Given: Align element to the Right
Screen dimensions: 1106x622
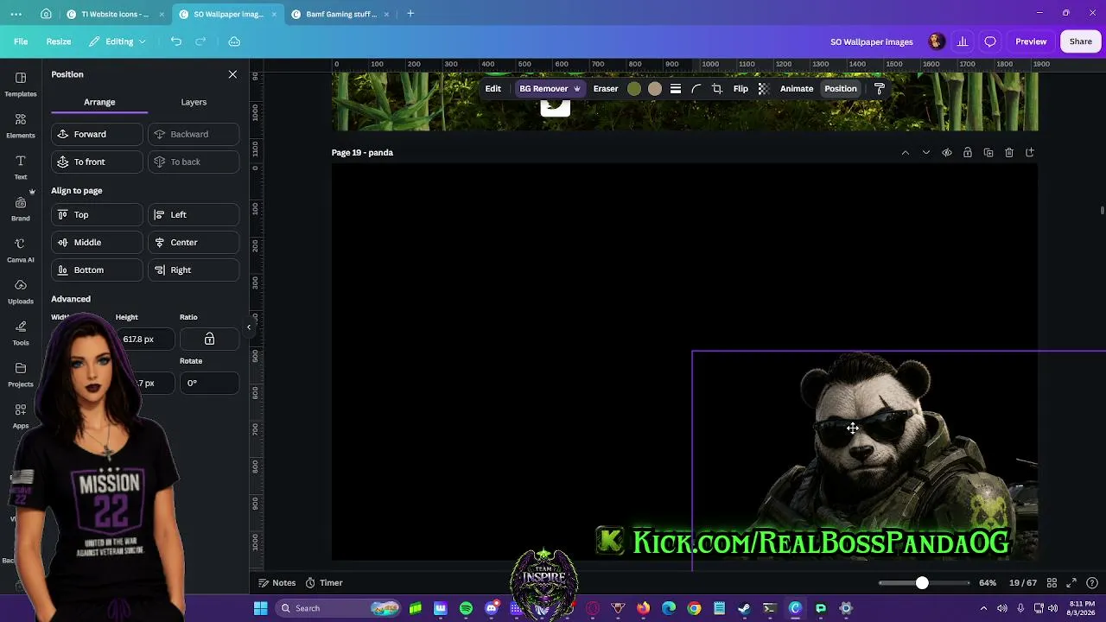Looking at the screenshot, I should pyautogui.click(x=194, y=270).
